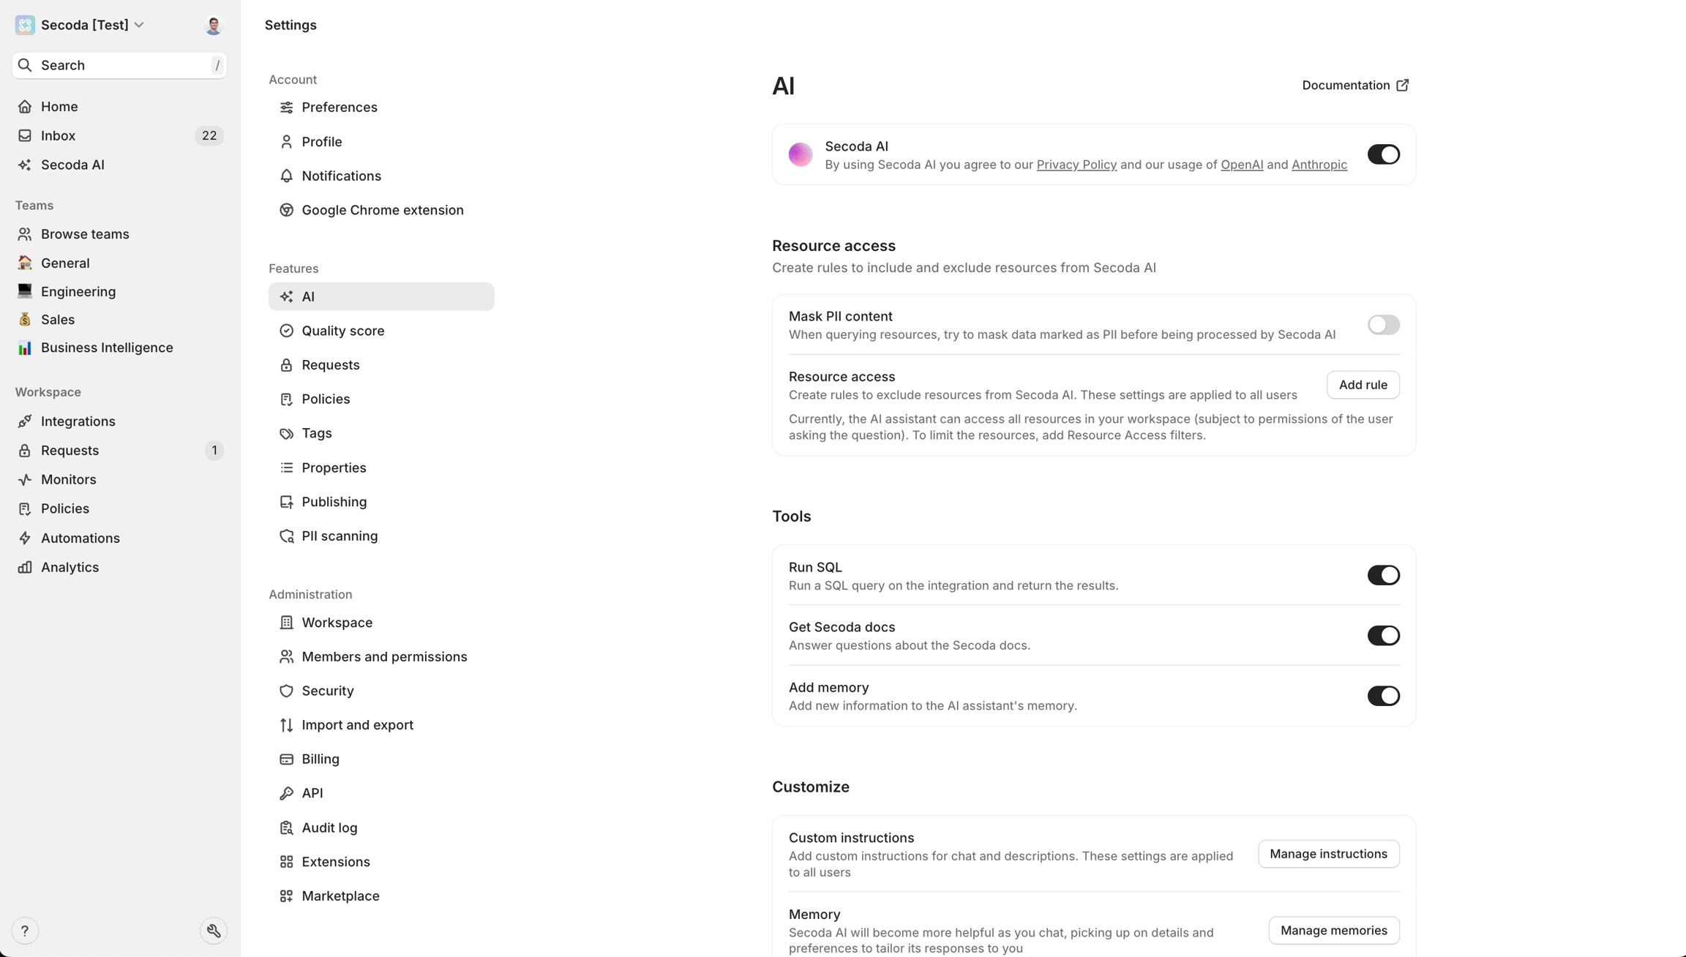Screen dimensions: 1686x957
Task: Click the Secoda AI sparkle icon in sidebar
Action: 25,165
